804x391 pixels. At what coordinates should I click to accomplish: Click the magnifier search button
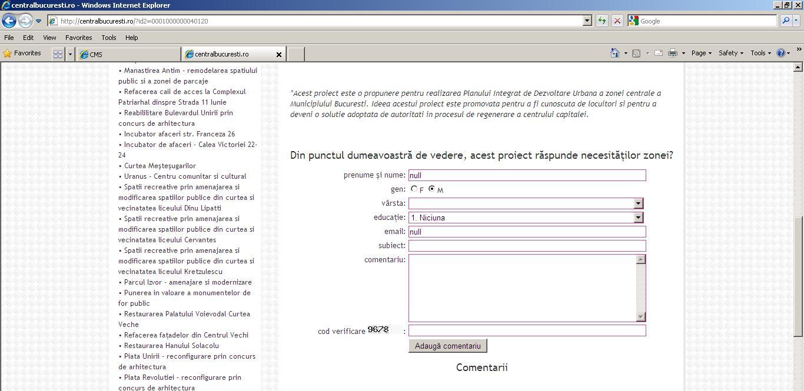click(x=785, y=21)
